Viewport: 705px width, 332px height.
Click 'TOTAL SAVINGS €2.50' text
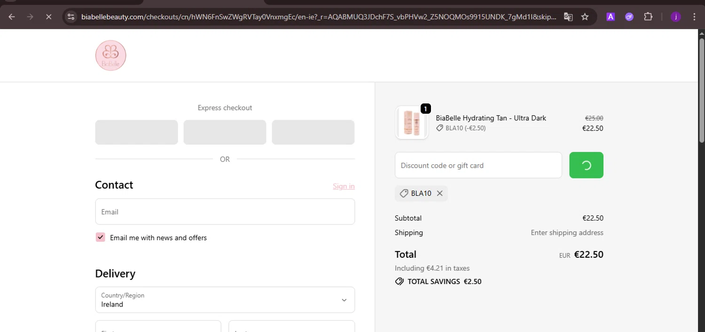(x=444, y=282)
